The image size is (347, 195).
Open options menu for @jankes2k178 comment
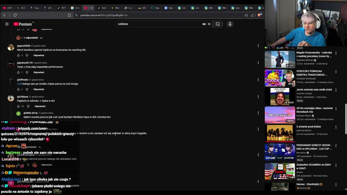point(258,63)
